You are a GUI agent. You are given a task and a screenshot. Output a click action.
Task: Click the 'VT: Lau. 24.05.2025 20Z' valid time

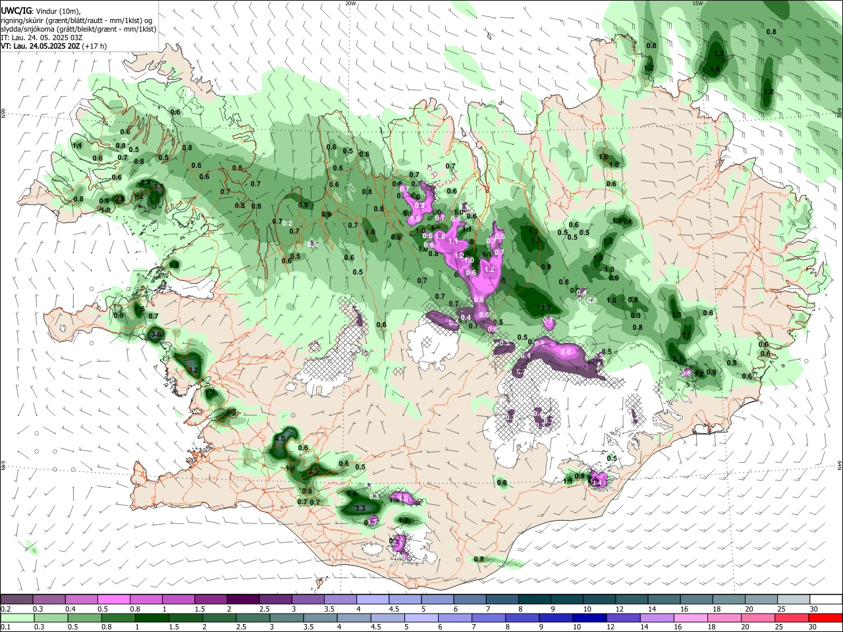[40, 46]
